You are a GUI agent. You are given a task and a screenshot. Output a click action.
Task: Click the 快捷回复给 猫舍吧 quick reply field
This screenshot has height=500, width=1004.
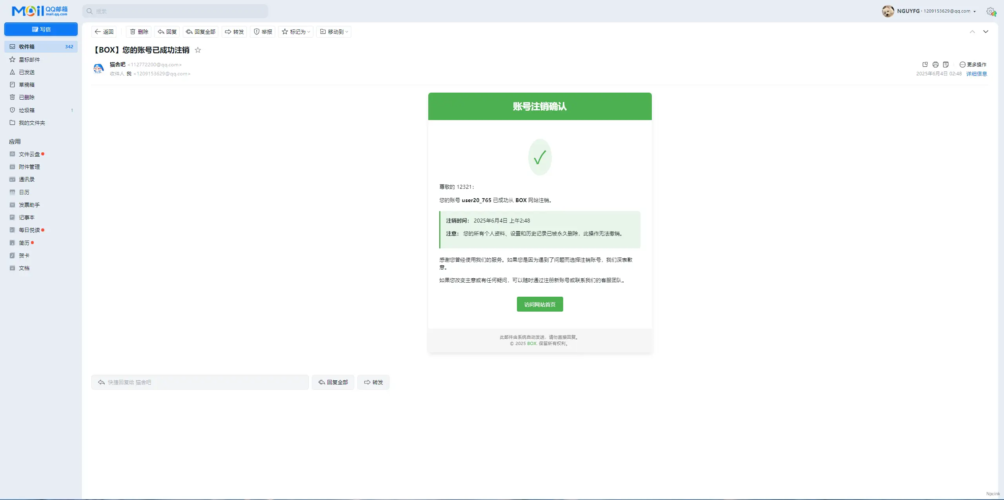click(200, 381)
